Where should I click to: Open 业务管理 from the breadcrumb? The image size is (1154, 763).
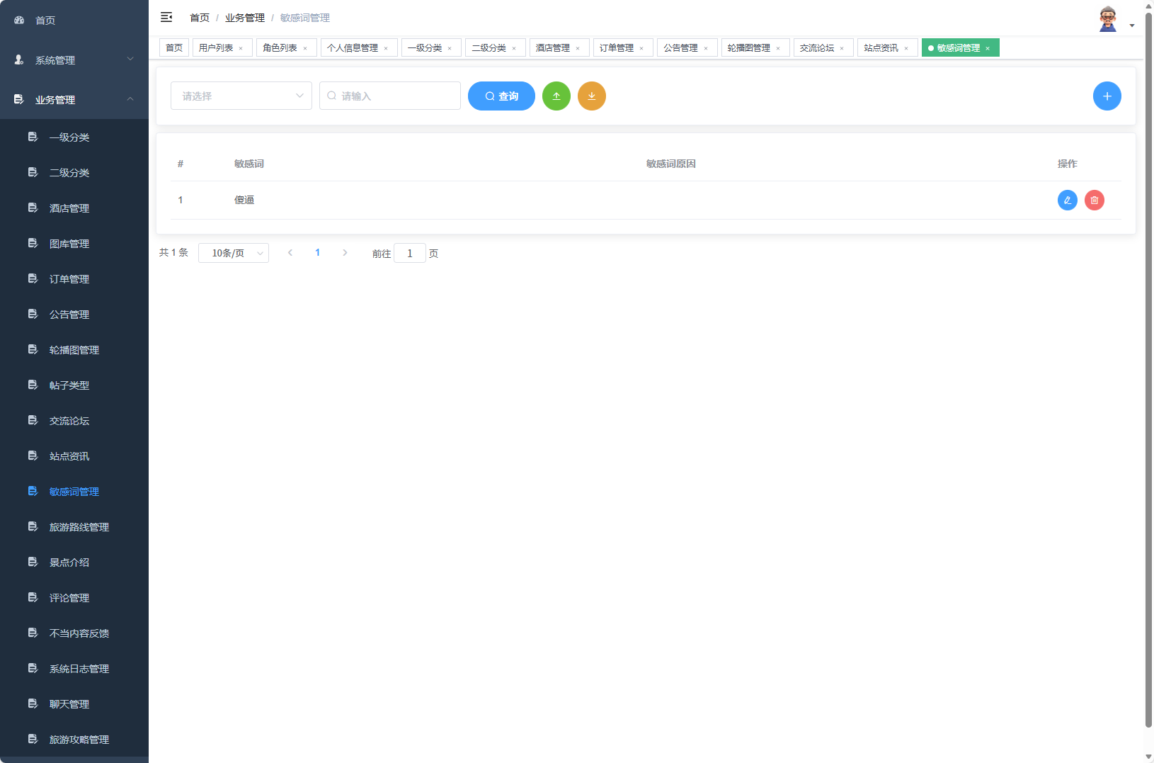coord(244,17)
